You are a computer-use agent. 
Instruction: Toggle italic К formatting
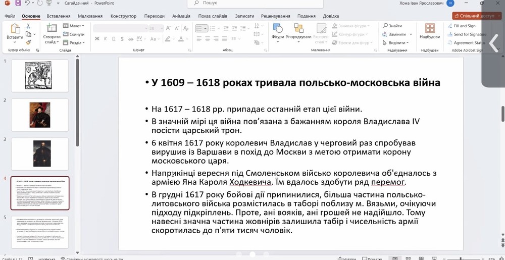click(x=105, y=38)
